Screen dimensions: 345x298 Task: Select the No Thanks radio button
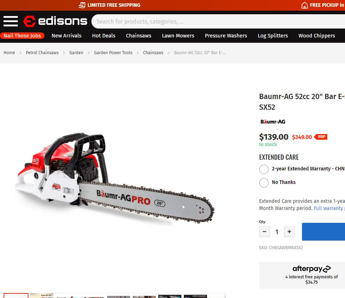click(264, 183)
